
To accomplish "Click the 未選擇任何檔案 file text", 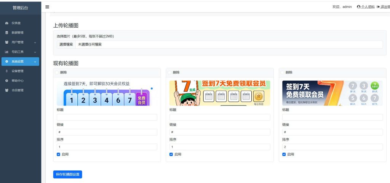I will [90, 45].
